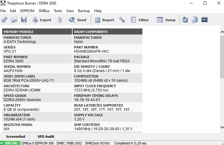Open the SMBus menu

(44, 11)
